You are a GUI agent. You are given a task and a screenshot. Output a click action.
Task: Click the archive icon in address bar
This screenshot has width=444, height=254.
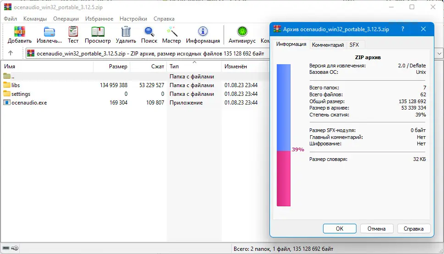[x=31, y=53]
